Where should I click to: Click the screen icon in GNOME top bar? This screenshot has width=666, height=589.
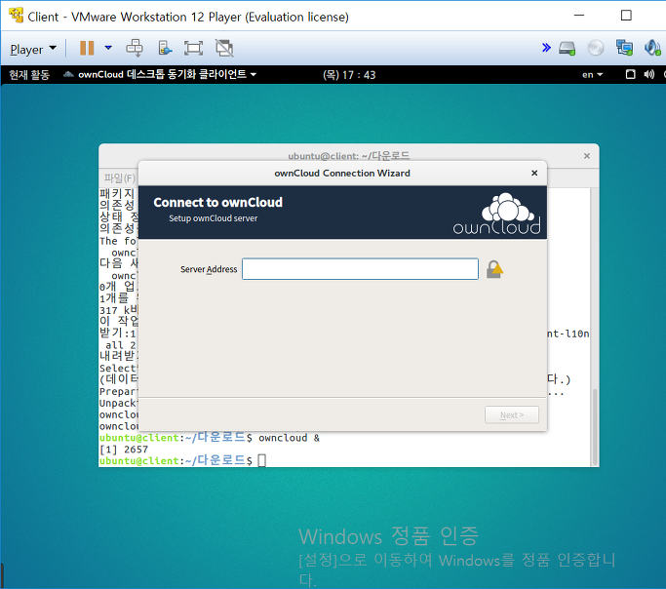(x=631, y=75)
